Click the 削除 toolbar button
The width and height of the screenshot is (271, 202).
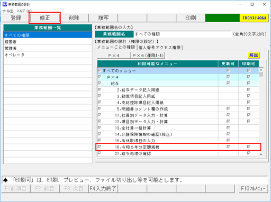coord(74,18)
